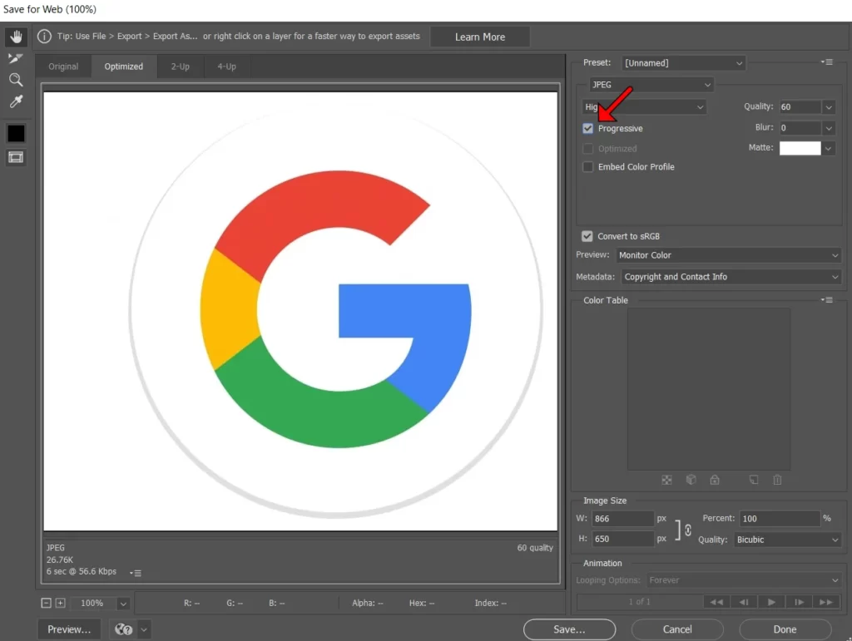Image resolution: width=852 pixels, height=641 pixels.
Task: Click the next frame animation button
Action: [799, 602]
